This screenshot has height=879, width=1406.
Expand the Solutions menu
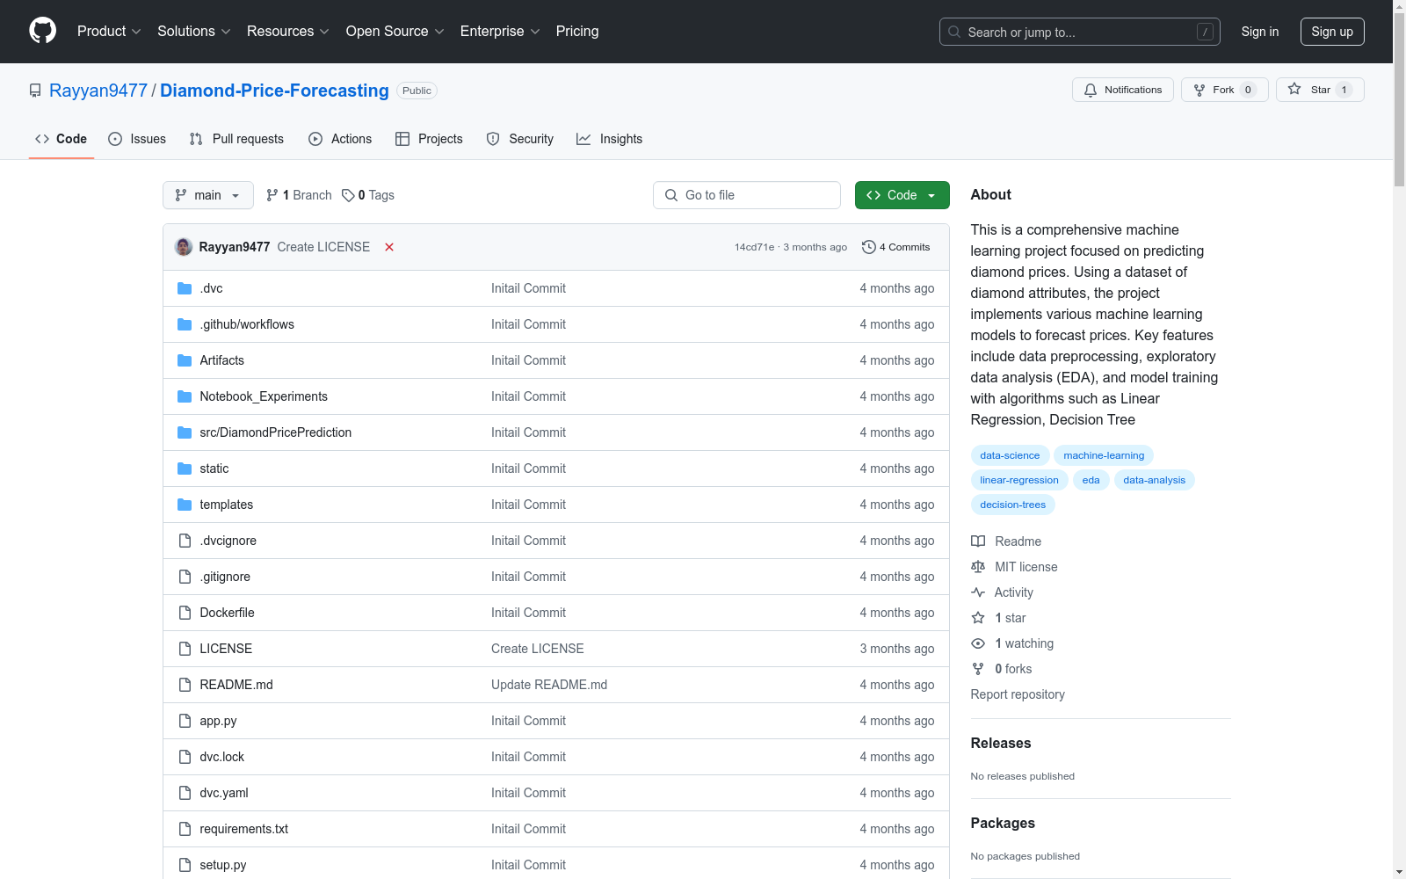pyautogui.click(x=194, y=31)
